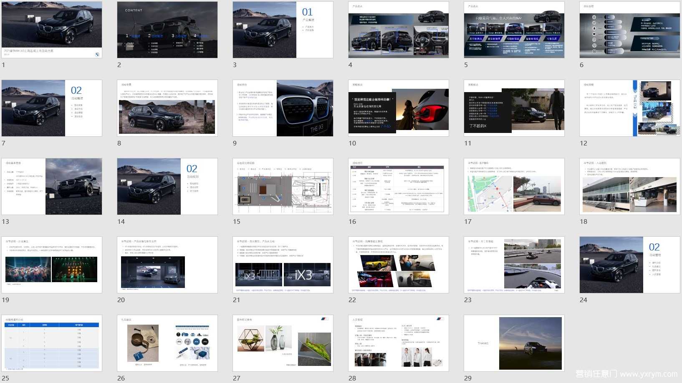Select slide 6 thumbnail
Viewport: 682px width, 383px height.
pyautogui.click(x=630, y=30)
